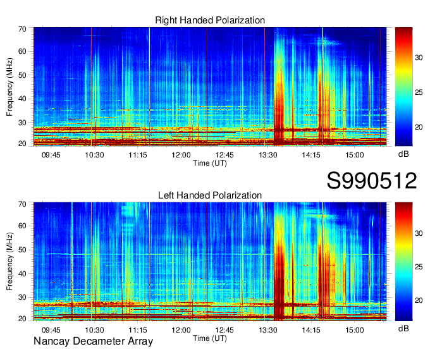Click 10:30 time tick under right-handed plot
This screenshot has width=430, height=349.
click(94, 155)
